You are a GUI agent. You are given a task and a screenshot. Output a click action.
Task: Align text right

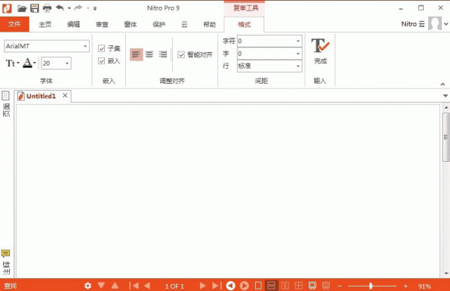click(x=163, y=54)
